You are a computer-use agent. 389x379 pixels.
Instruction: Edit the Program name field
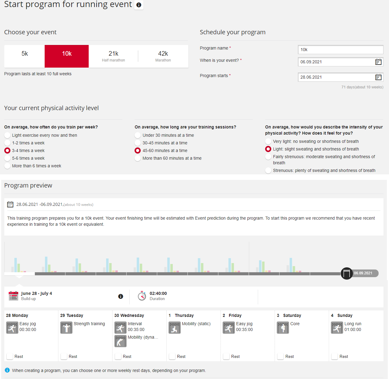click(x=341, y=50)
